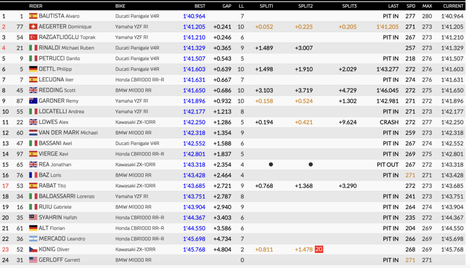Click the Split1 dot indicator in REA's row
Viewport: 470px width, 268px height.
pos(271,165)
